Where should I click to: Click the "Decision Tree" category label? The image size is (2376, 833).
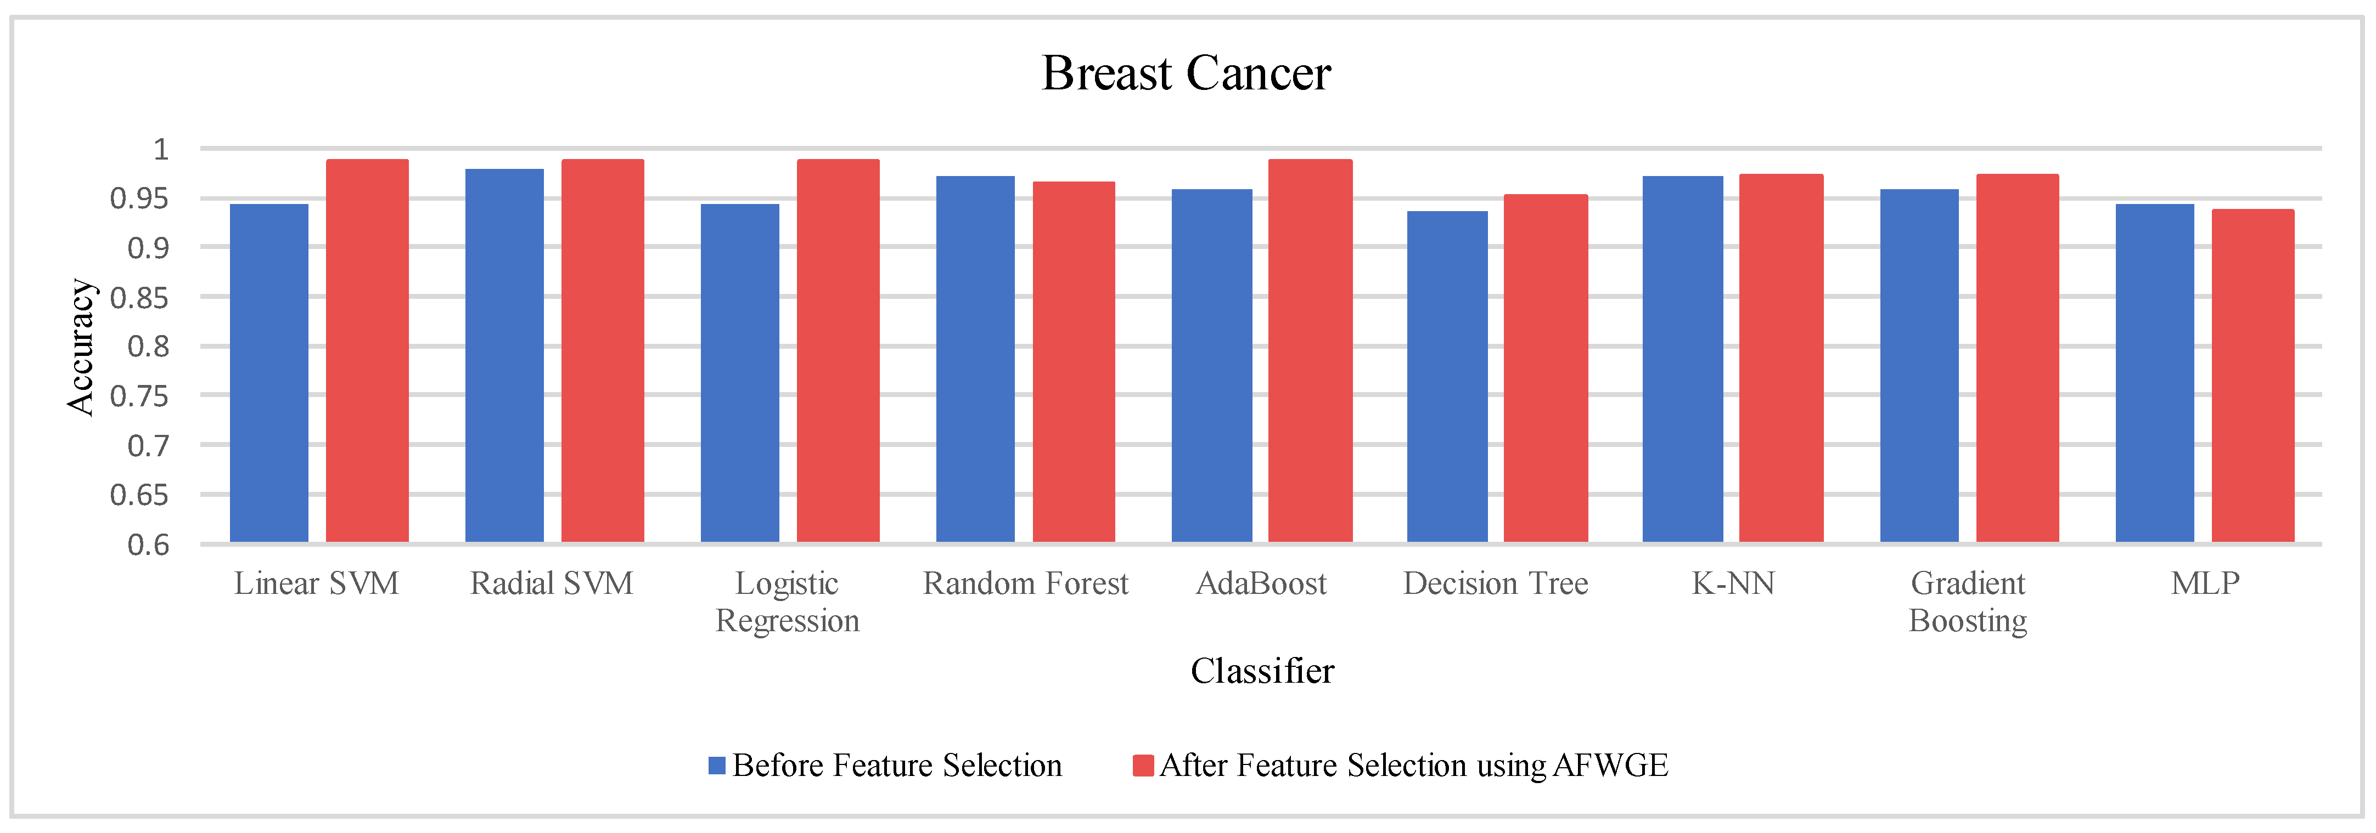(x=1495, y=583)
